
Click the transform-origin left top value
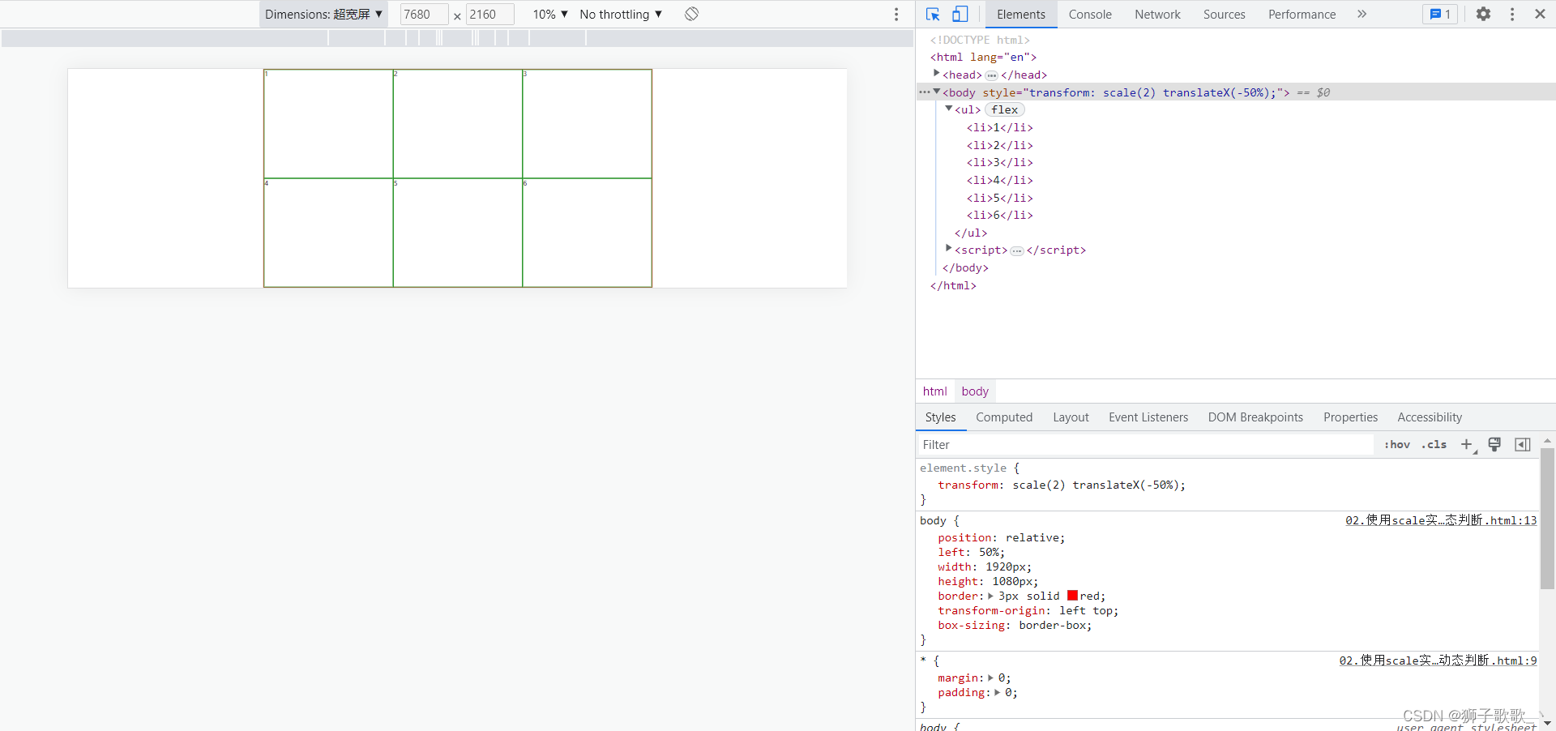(1085, 610)
